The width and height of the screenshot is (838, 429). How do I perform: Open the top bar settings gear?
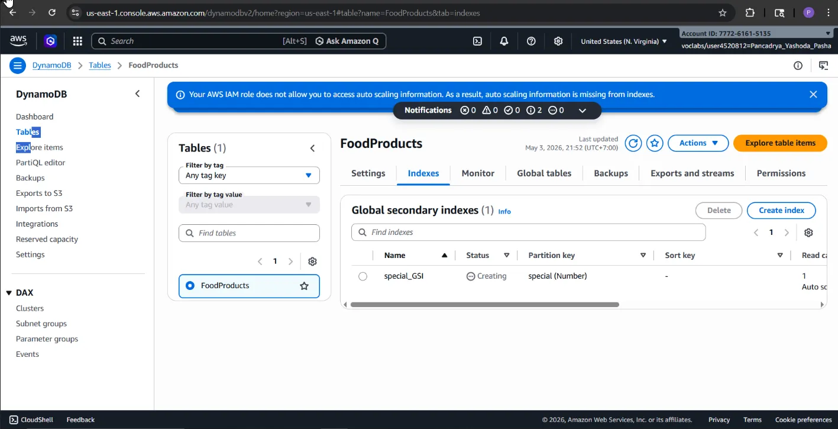(558, 41)
